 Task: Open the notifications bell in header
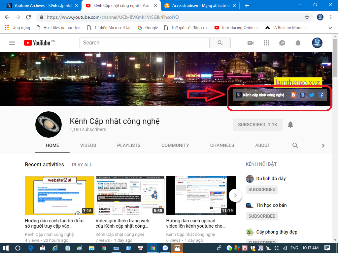[298, 43]
